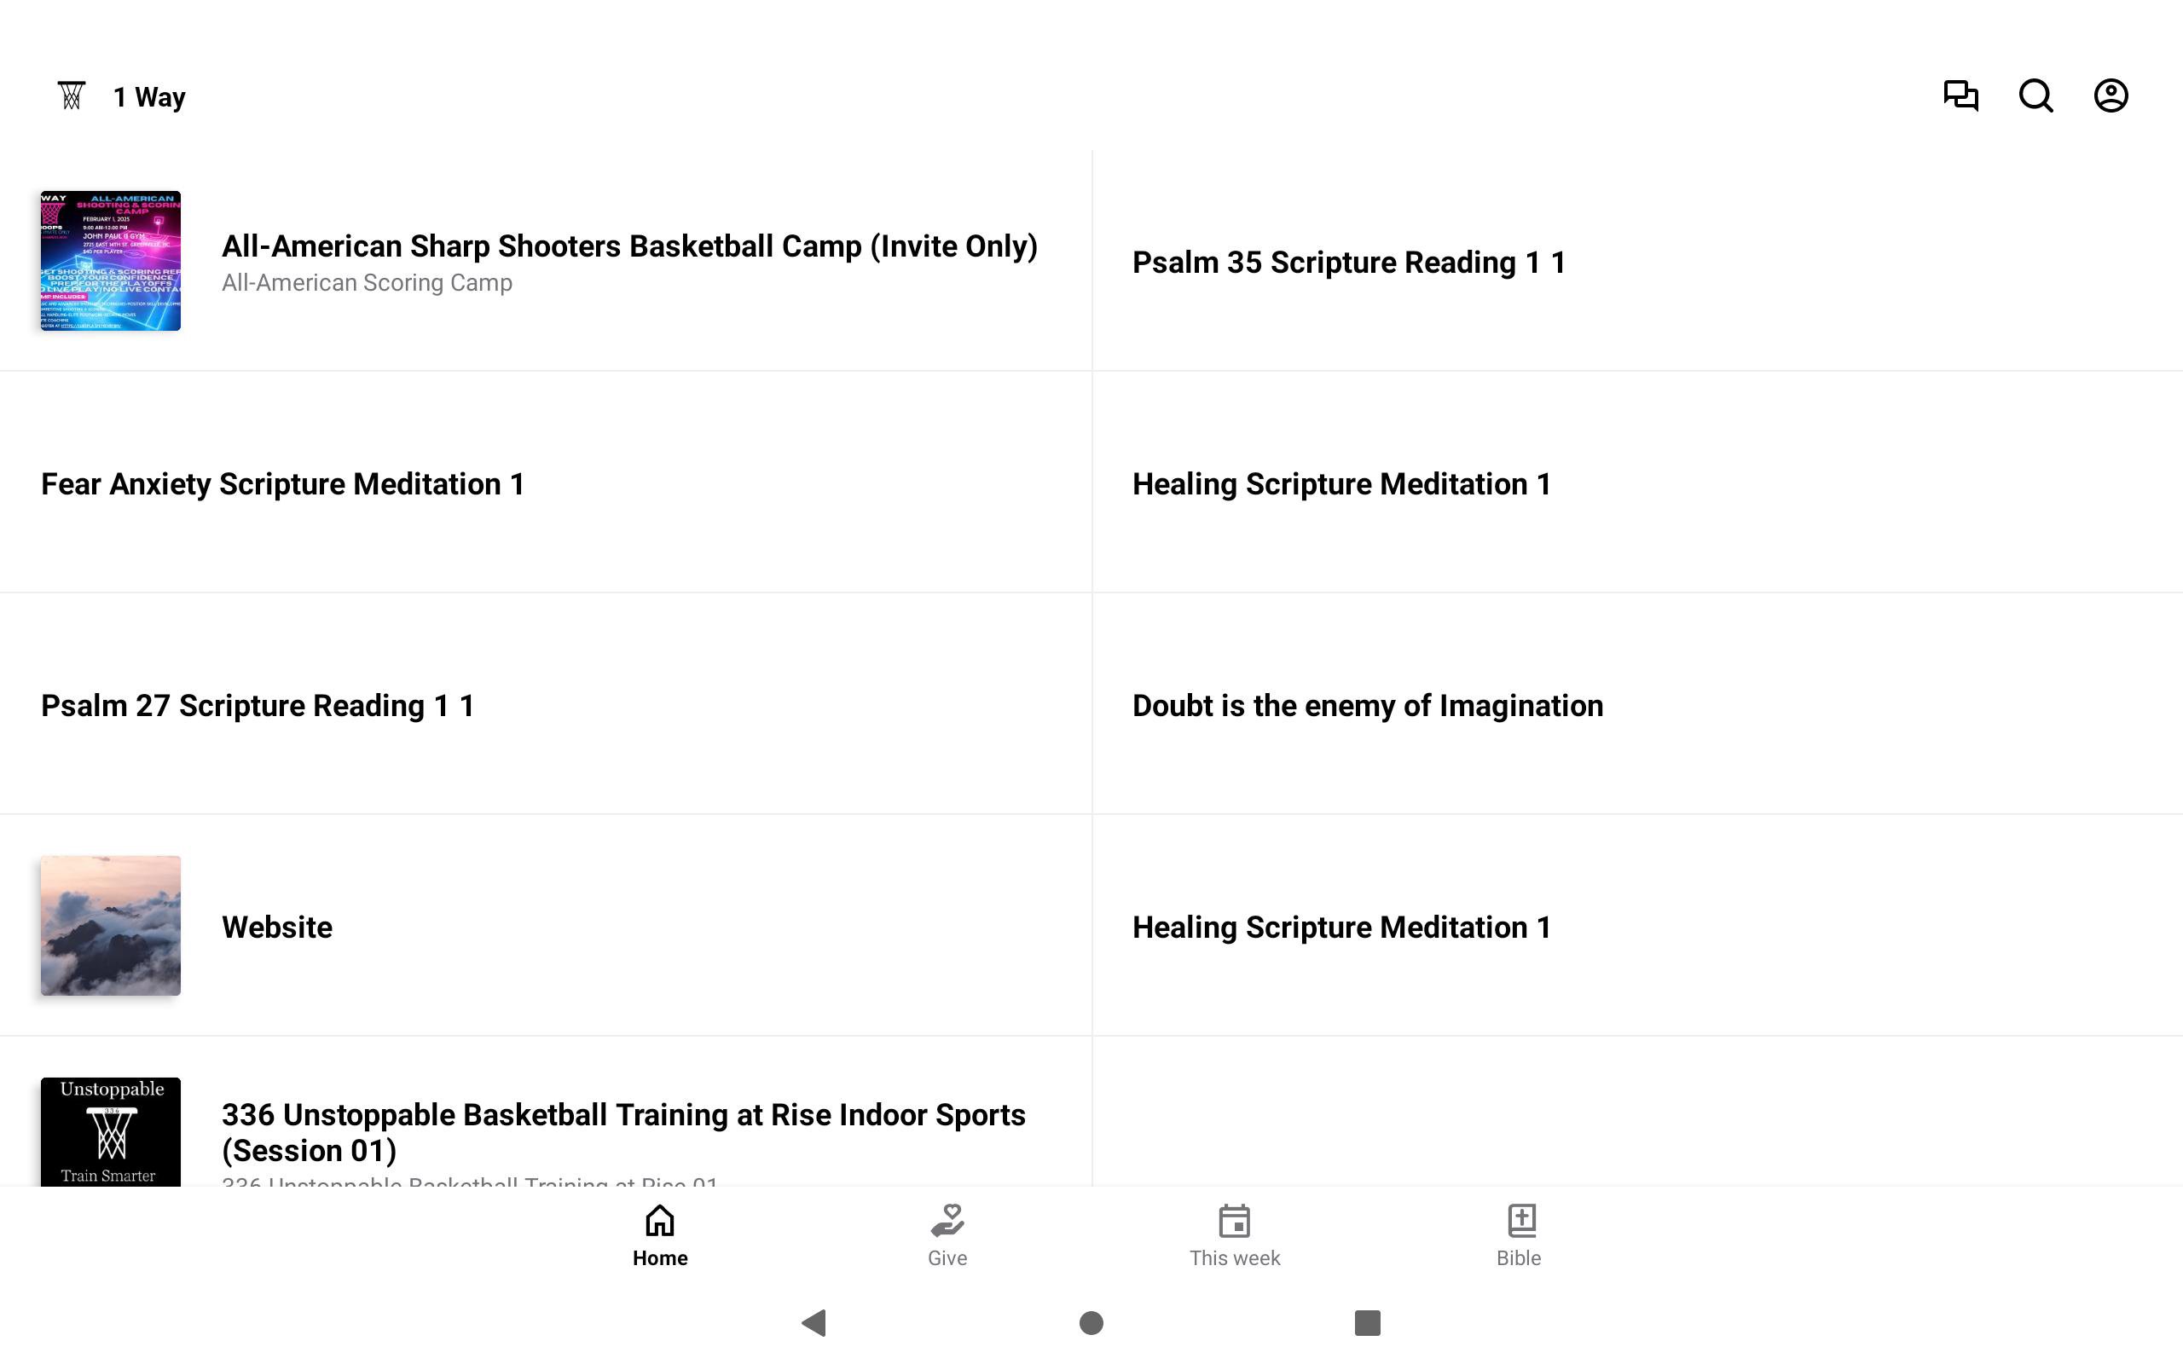Open the This week tab
The width and height of the screenshot is (2183, 1364).
pos(1234,1235)
